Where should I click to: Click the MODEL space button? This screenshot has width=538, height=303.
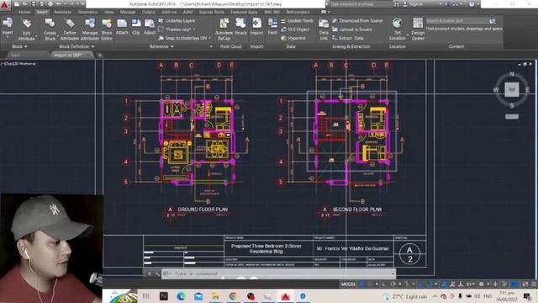pyautogui.click(x=348, y=284)
